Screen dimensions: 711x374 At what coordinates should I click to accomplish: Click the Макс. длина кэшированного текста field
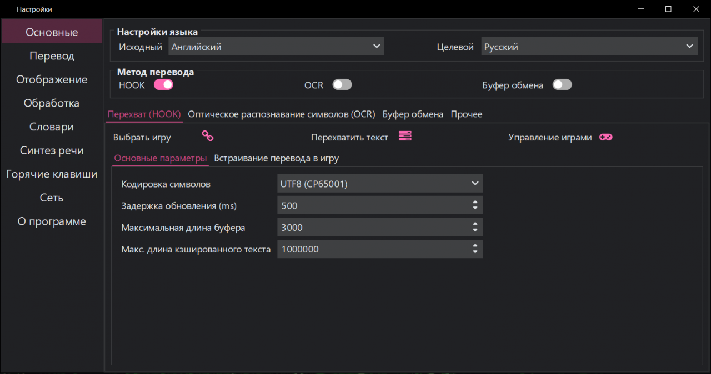[372, 249]
